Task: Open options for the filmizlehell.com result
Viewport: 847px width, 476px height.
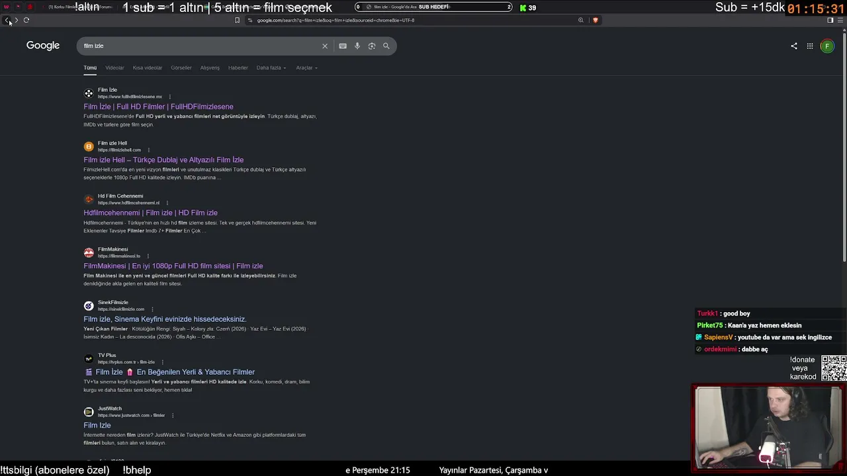Action: (148, 150)
